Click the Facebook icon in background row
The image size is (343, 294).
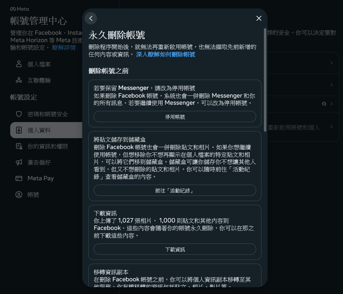coord(324,104)
